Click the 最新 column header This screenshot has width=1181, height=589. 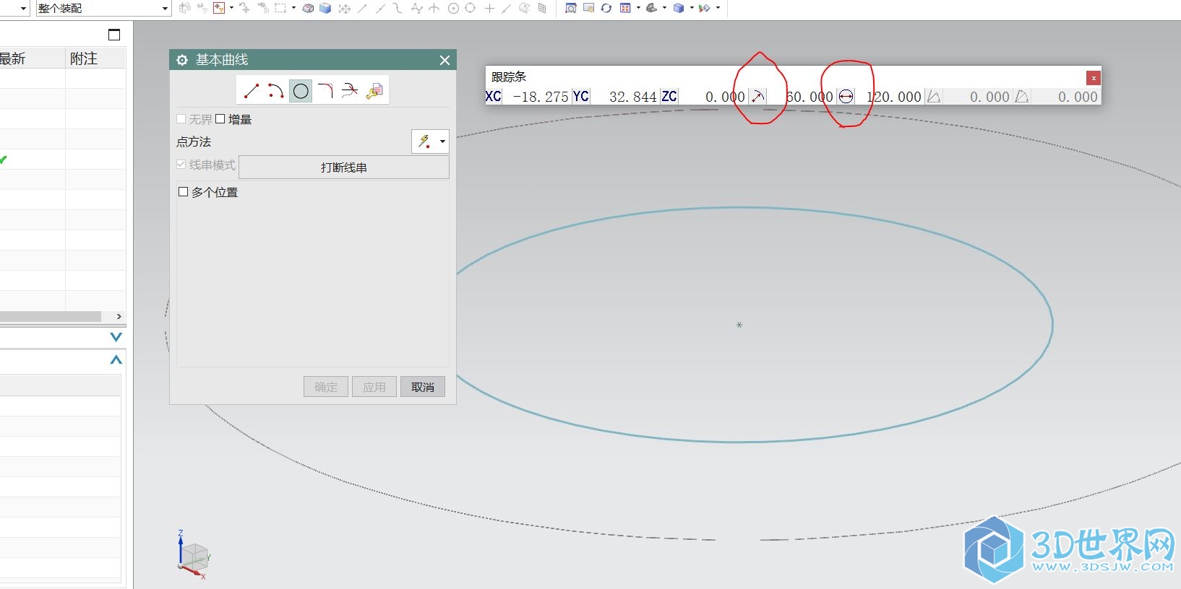[32, 58]
